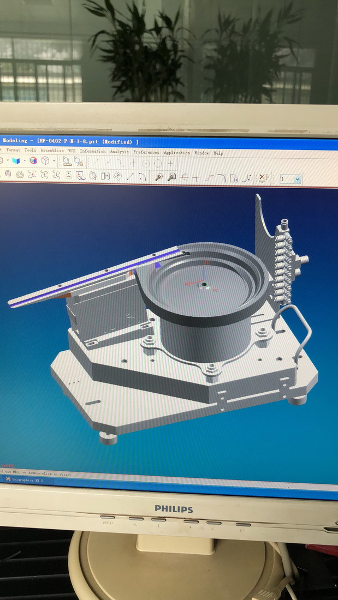
Task: Open the Preferences menu
Action: point(146,152)
